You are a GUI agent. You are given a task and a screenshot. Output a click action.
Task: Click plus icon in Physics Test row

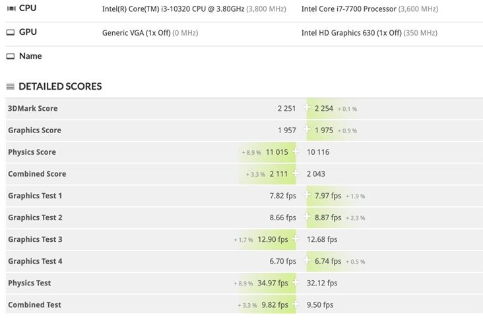point(296,283)
